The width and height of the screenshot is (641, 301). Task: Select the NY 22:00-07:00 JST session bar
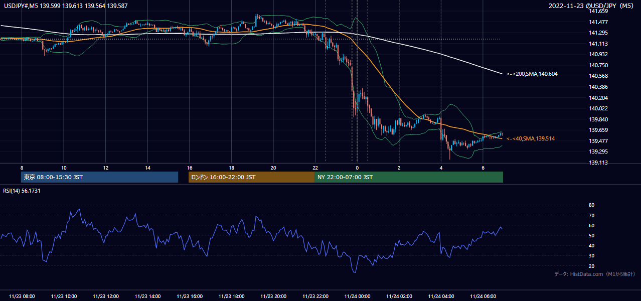(x=409, y=177)
